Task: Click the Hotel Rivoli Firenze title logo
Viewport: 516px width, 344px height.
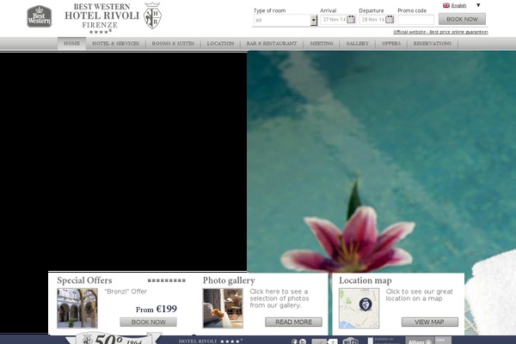Action: point(101,18)
